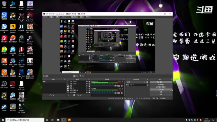Add a new source with plus icon
The image size is (217, 122).
point(68,95)
